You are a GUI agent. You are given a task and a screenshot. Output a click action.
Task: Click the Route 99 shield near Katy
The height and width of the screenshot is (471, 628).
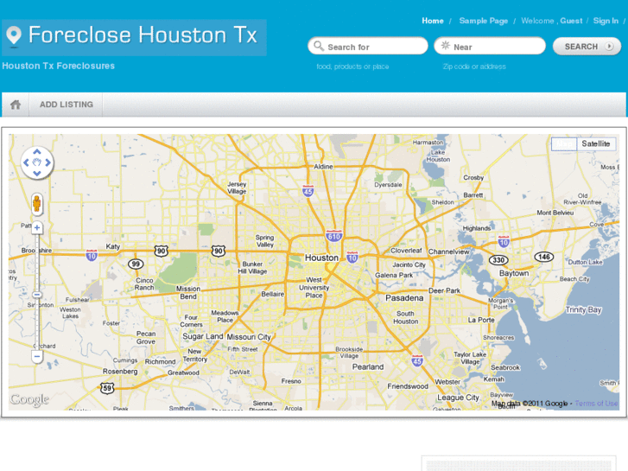coord(136,264)
